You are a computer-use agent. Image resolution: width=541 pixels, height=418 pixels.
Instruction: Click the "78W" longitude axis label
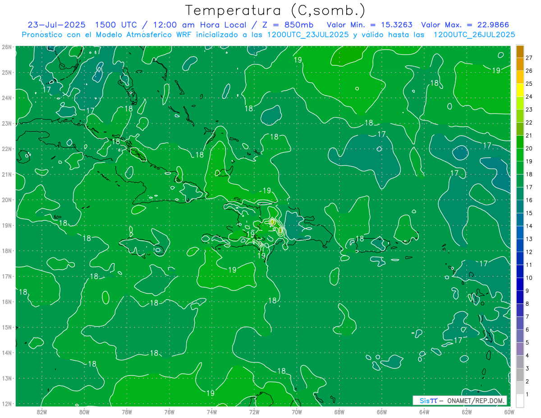[127, 412]
